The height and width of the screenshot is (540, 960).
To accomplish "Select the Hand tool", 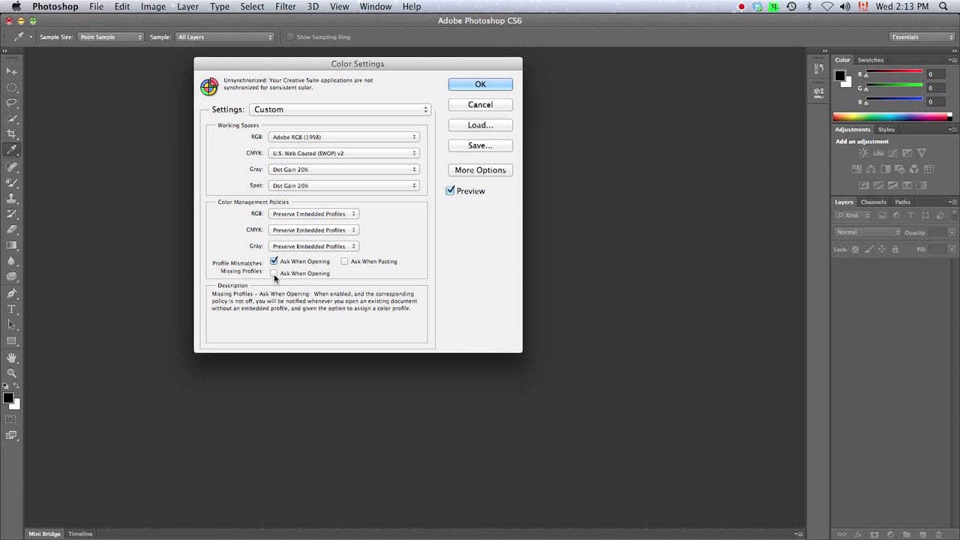I will (11, 358).
